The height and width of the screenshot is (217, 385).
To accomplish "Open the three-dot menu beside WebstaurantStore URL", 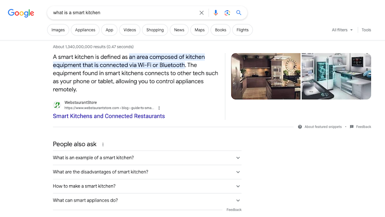I will click(159, 108).
